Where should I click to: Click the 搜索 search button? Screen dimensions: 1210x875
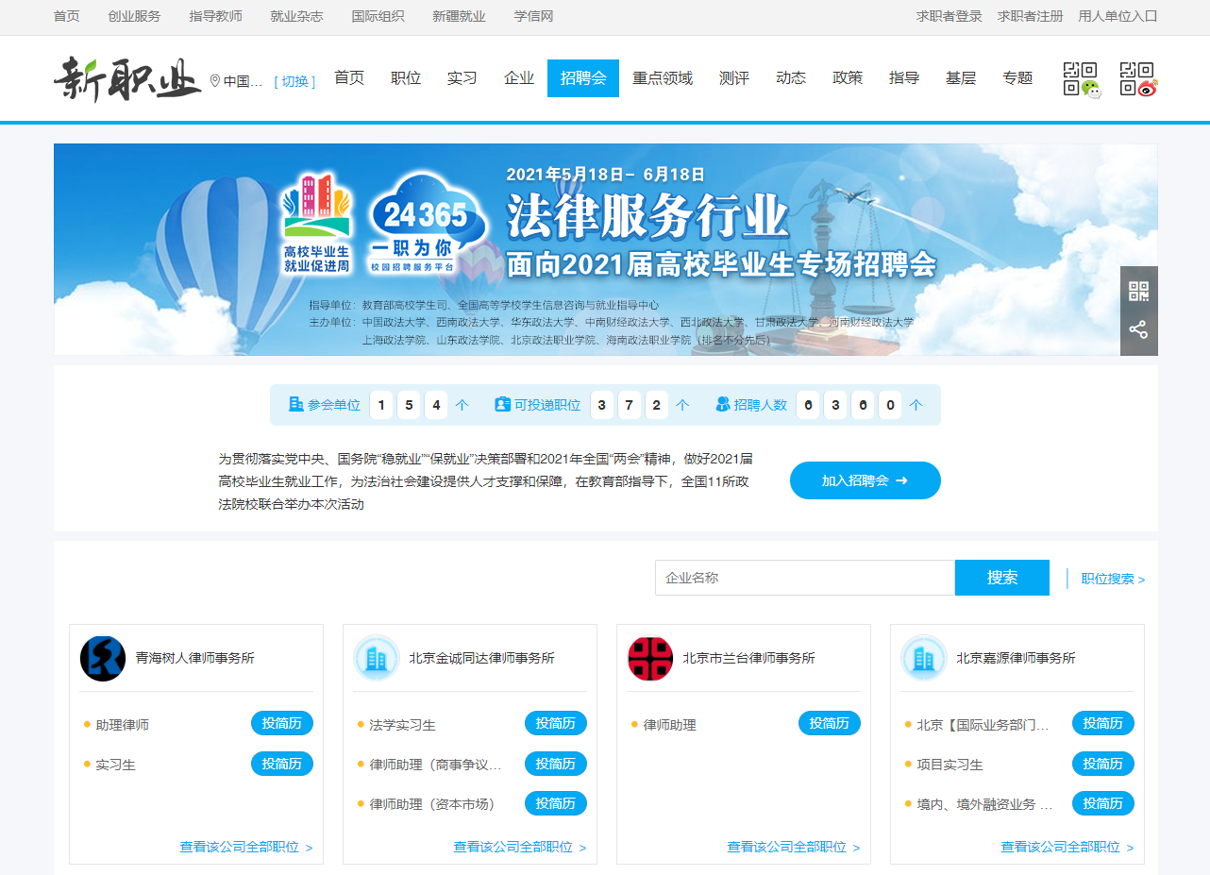point(1001,578)
